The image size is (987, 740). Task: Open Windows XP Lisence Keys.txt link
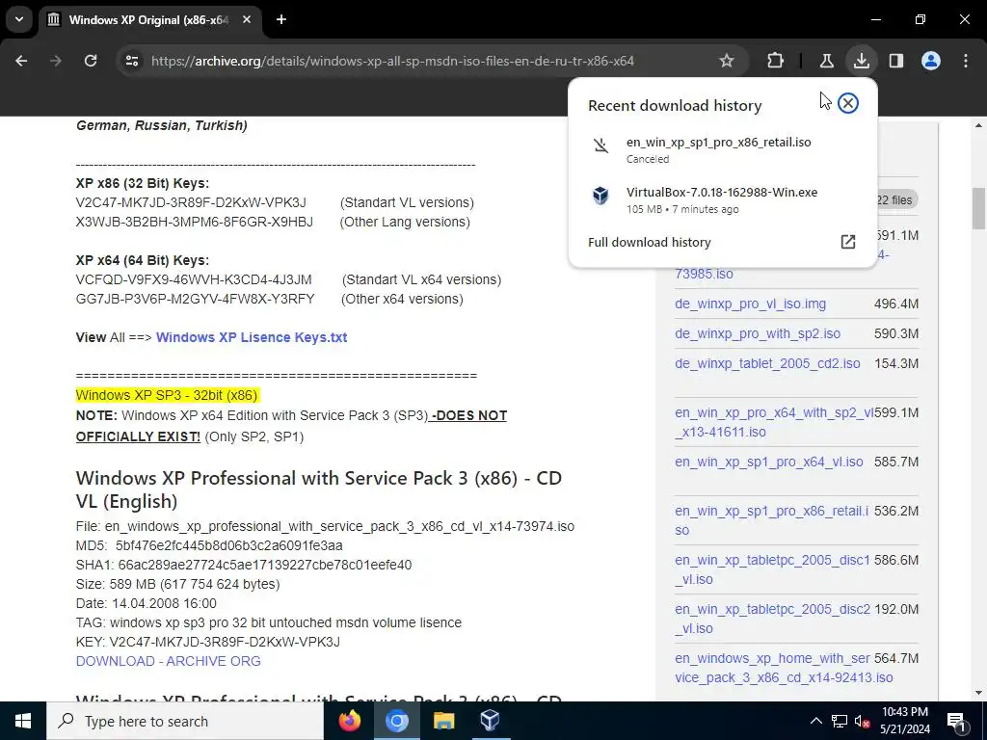252,337
